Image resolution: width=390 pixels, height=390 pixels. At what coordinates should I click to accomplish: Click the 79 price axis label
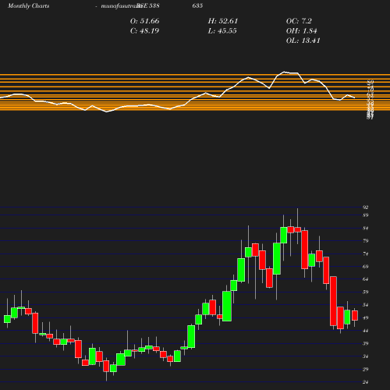click(x=366, y=241)
